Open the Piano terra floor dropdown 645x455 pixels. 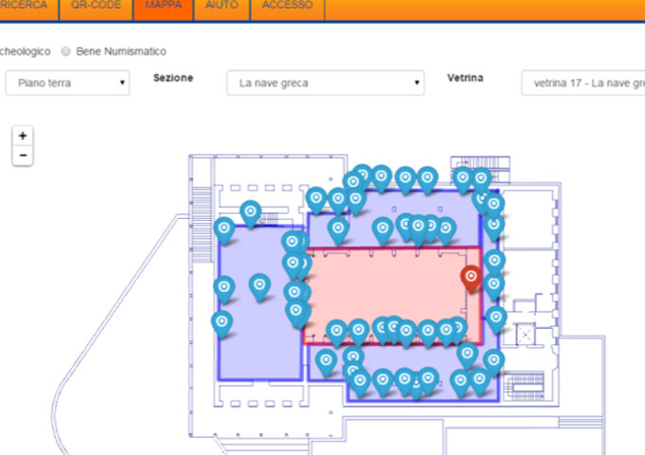pos(67,83)
